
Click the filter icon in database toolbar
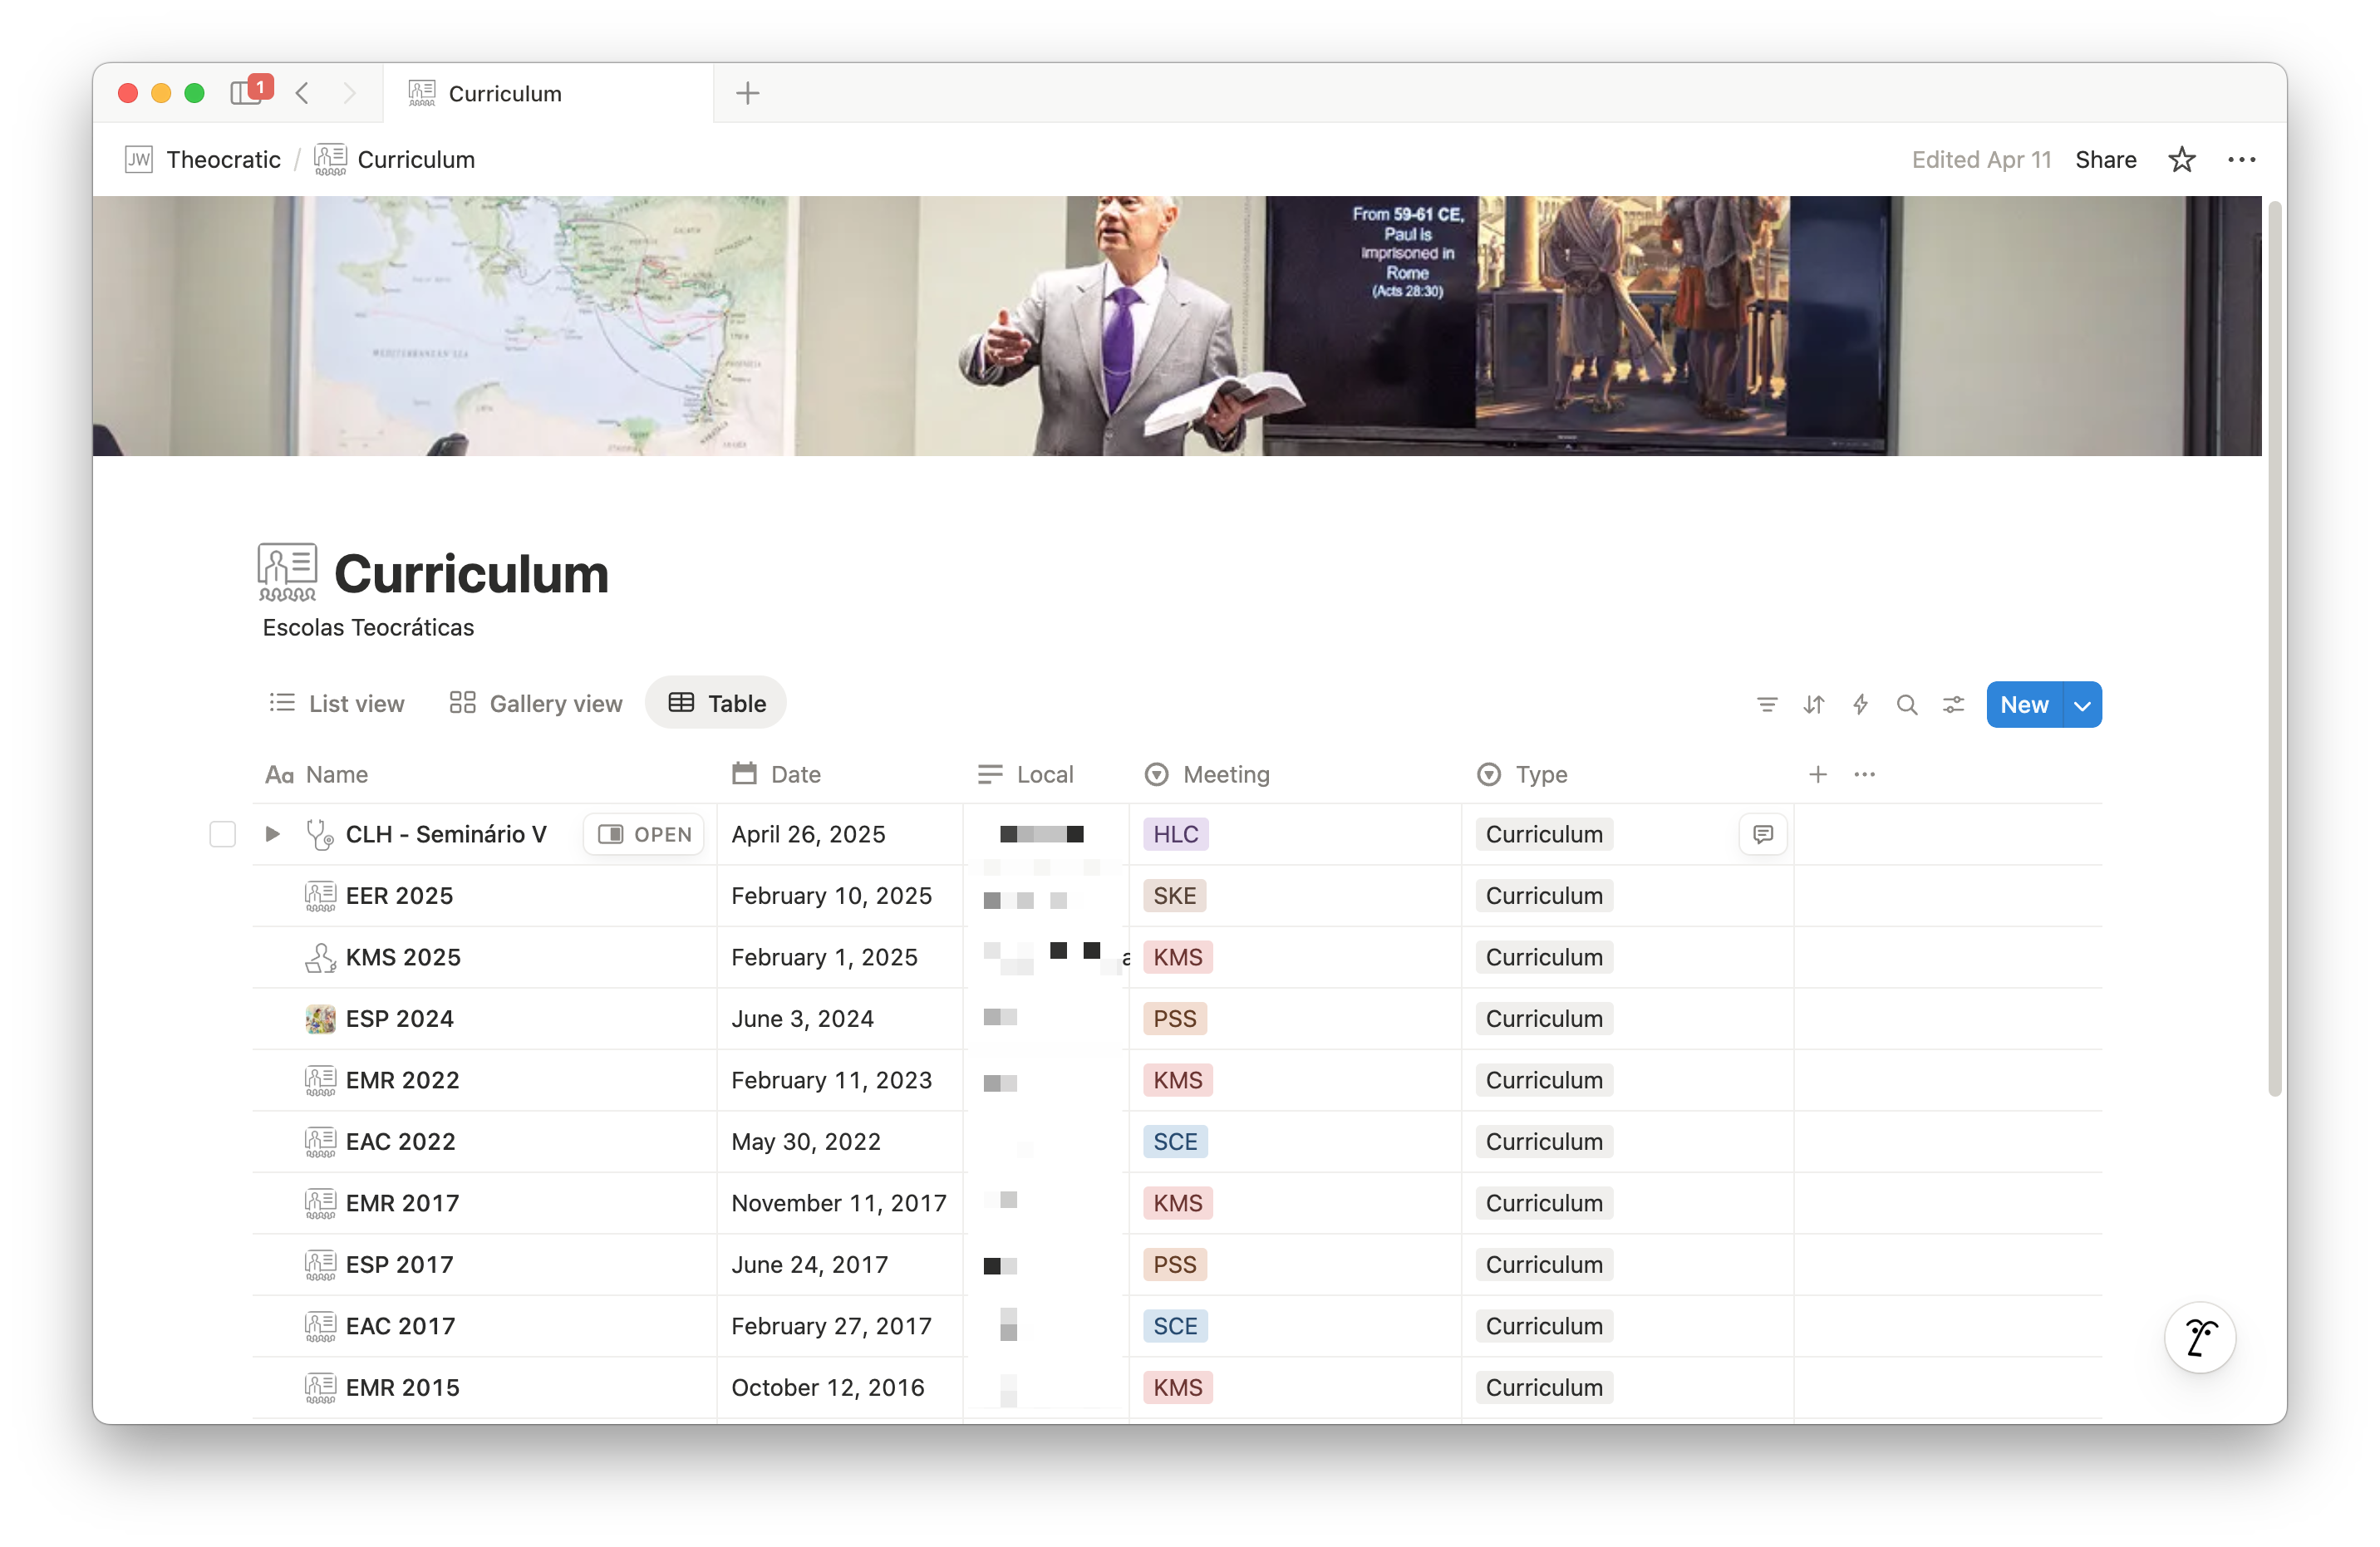pyautogui.click(x=1766, y=705)
